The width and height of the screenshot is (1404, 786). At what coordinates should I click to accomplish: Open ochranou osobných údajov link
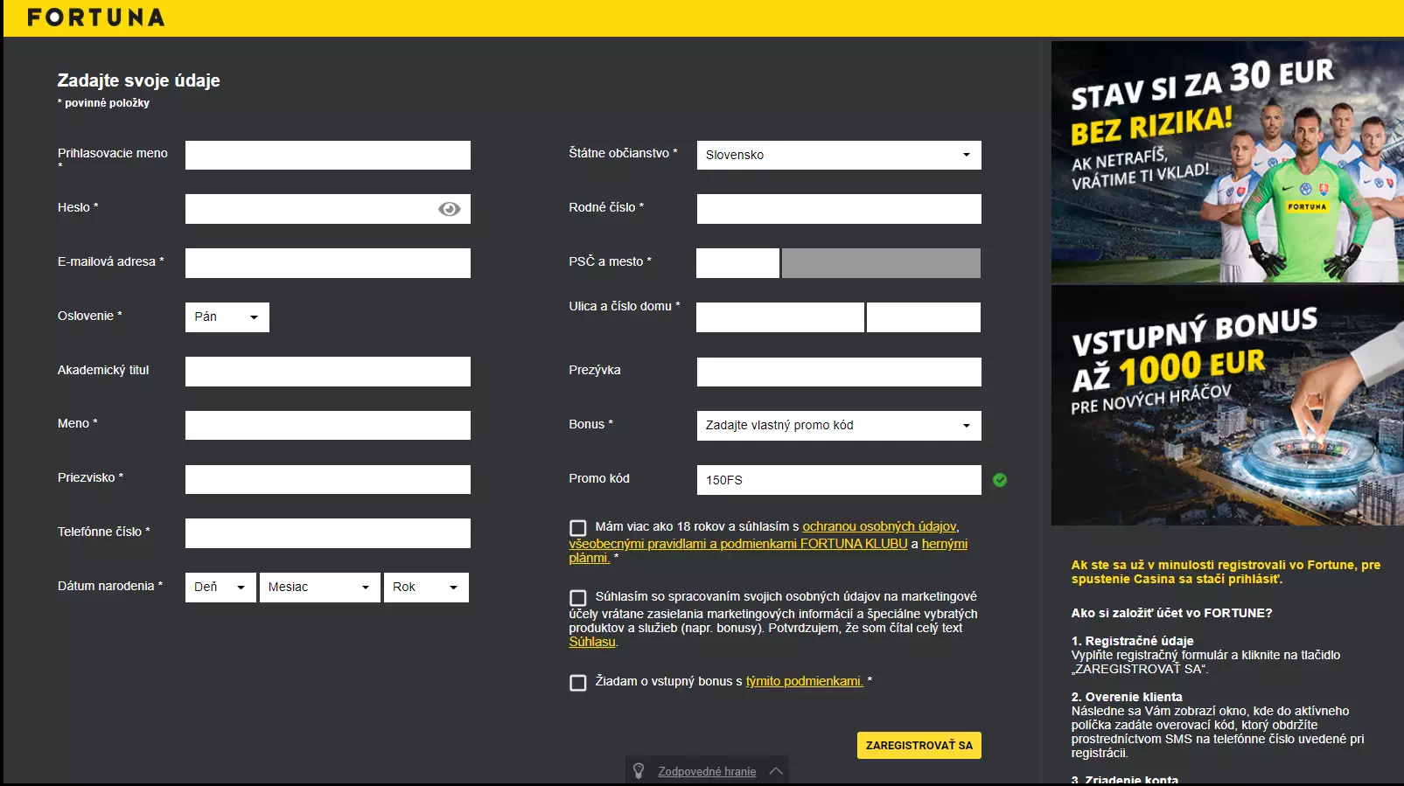(879, 526)
